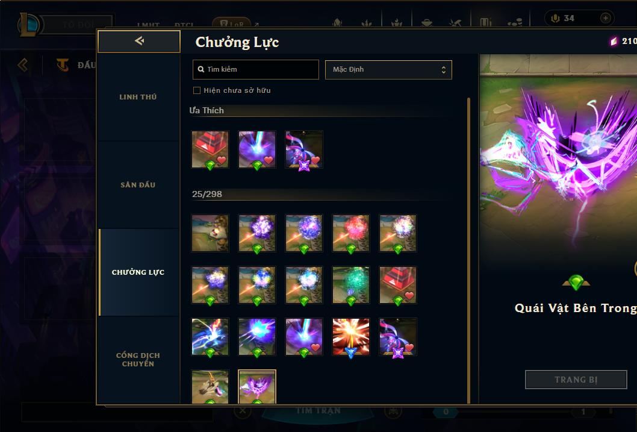
Task: Select the Chưởng Lực tab
Action: point(138,272)
